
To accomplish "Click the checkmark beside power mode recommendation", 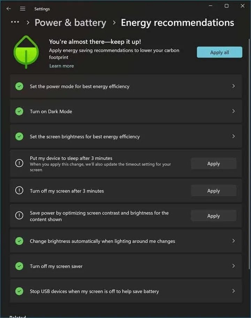I will point(19,86).
